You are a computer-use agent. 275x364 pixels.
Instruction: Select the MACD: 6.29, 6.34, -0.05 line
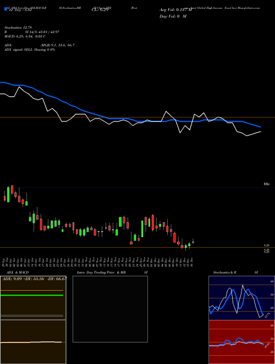tap(25, 36)
